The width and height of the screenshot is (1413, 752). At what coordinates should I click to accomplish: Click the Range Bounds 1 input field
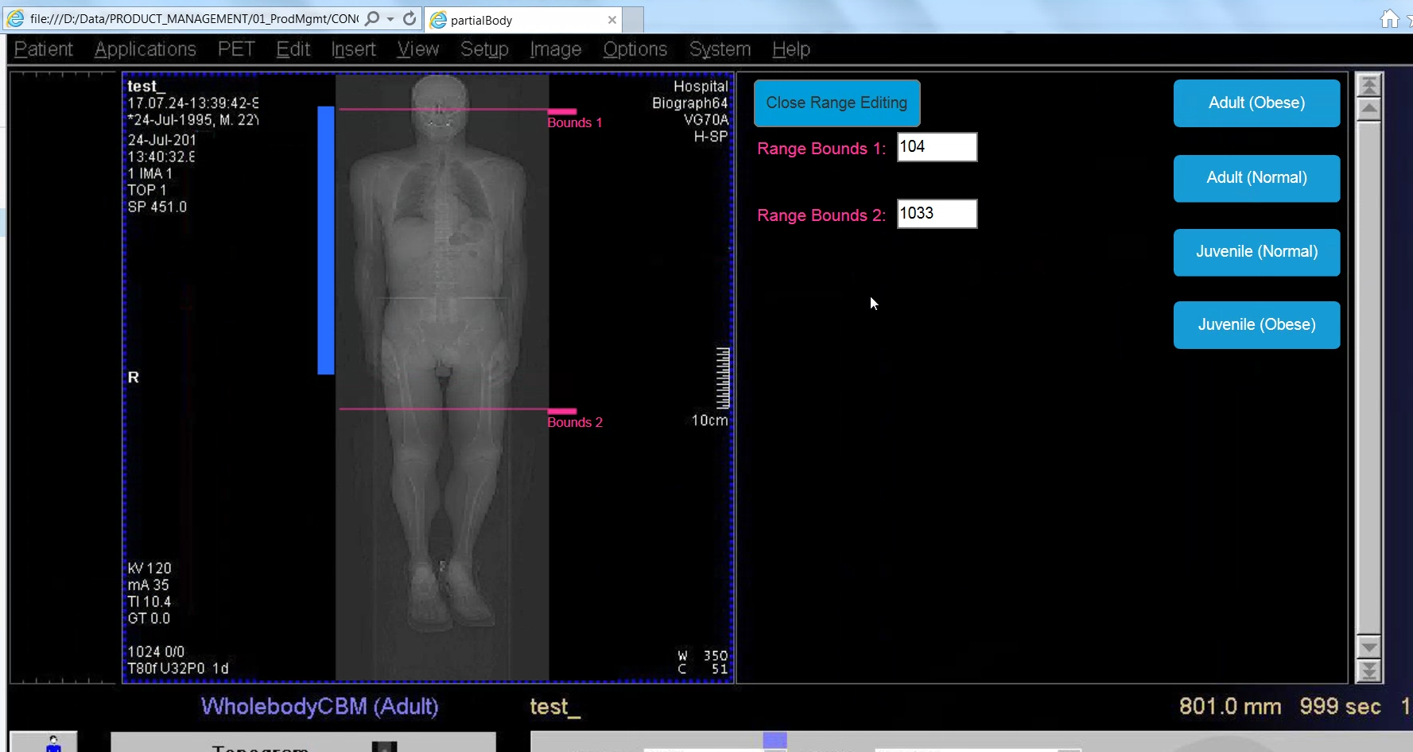[937, 147]
